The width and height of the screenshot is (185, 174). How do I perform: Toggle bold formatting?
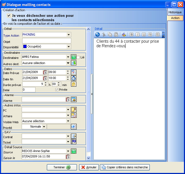[131, 34]
